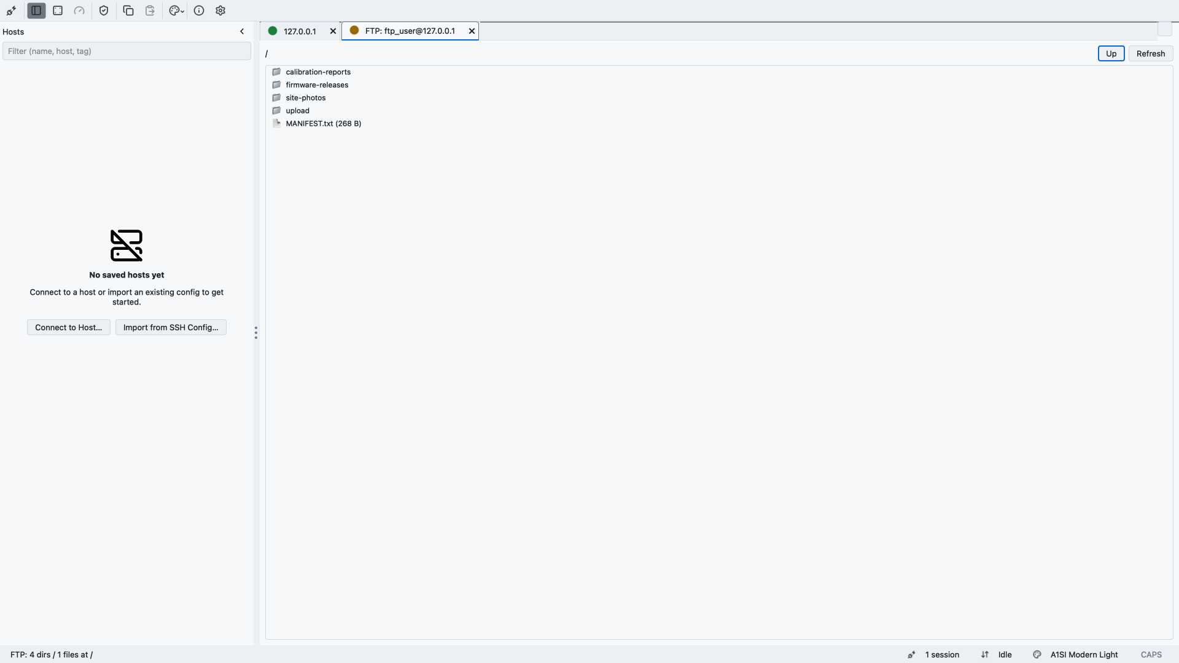
Task: Collapse the Hosts panel chevron
Action: (x=242, y=31)
